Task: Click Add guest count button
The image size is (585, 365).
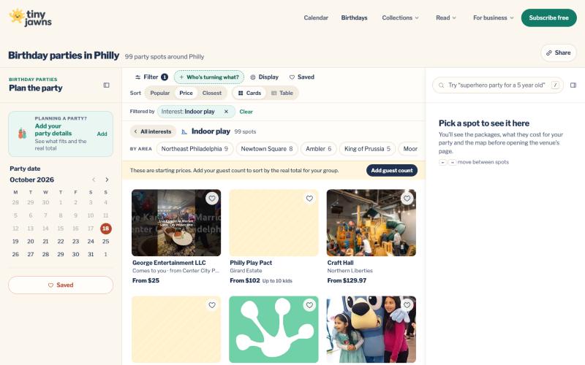Action: [392, 170]
